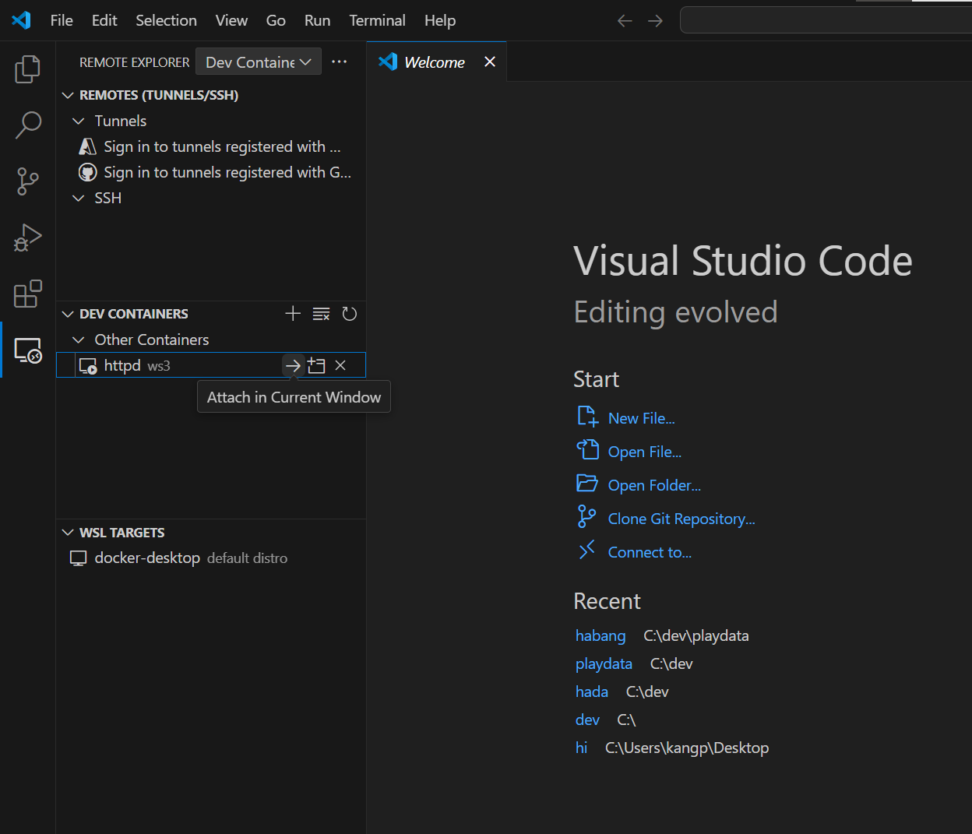Click the GitHub icon for tunnels sign-in
The height and width of the screenshot is (834, 972).
coord(88,172)
